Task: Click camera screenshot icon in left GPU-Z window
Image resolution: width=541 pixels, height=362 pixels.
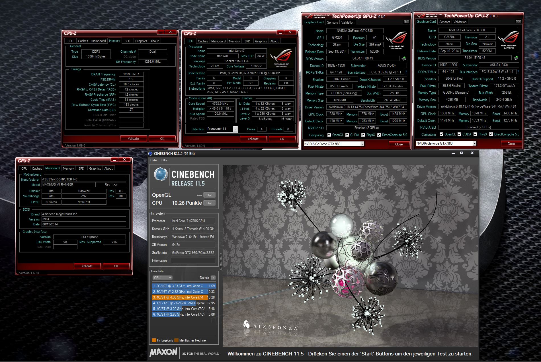Action: click(406, 22)
